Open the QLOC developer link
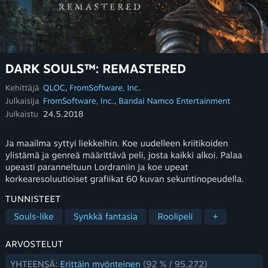 click(54, 88)
